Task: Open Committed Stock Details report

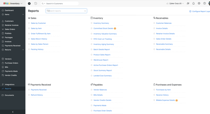Action: (x=103, y=28)
